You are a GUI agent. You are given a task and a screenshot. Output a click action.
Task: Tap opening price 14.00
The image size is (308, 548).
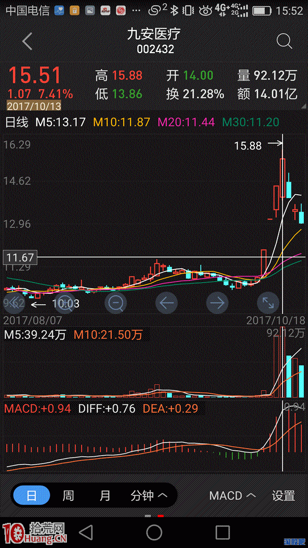tap(198, 75)
